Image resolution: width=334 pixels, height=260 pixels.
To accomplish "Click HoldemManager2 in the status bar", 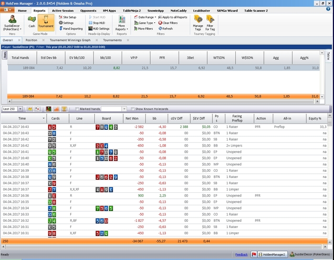I will [x=272, y=254].
